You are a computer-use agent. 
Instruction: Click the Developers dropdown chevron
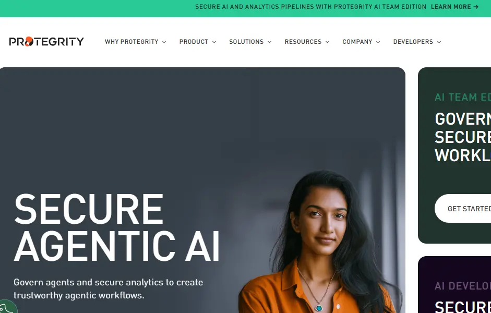[439, 42]
